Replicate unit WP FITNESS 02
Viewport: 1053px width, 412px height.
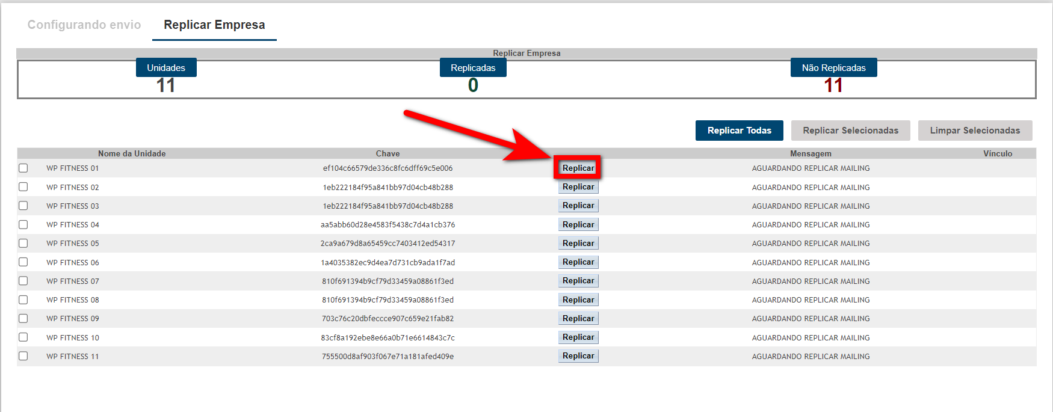pos(578,187)
